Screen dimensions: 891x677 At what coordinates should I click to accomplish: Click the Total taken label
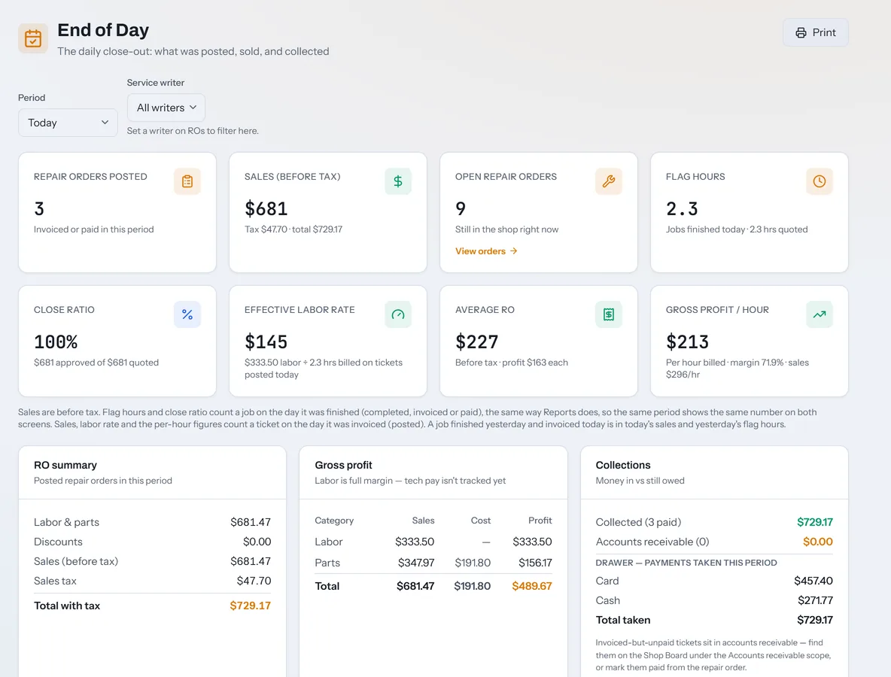623,620
